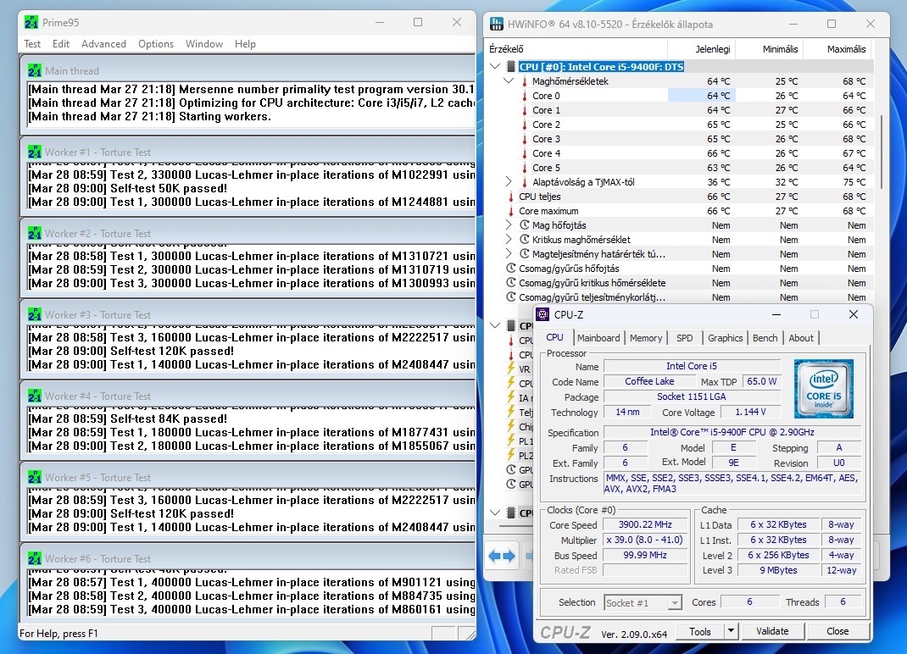Click the blue left-right arrows button in HWiNFO
This screenshot has height=654, width=907.
pos(502,557)
